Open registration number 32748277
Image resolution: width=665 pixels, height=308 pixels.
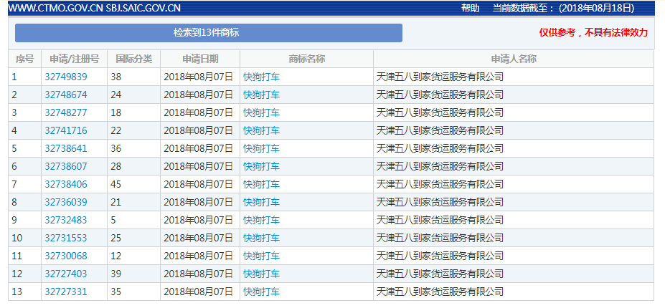66,112
